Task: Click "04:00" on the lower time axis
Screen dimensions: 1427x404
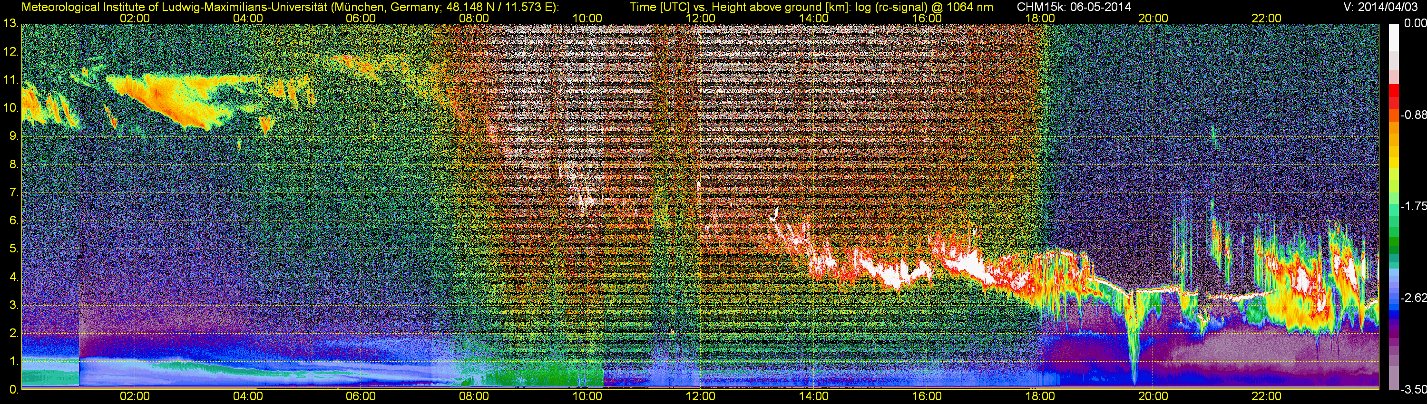Action: 248,396
